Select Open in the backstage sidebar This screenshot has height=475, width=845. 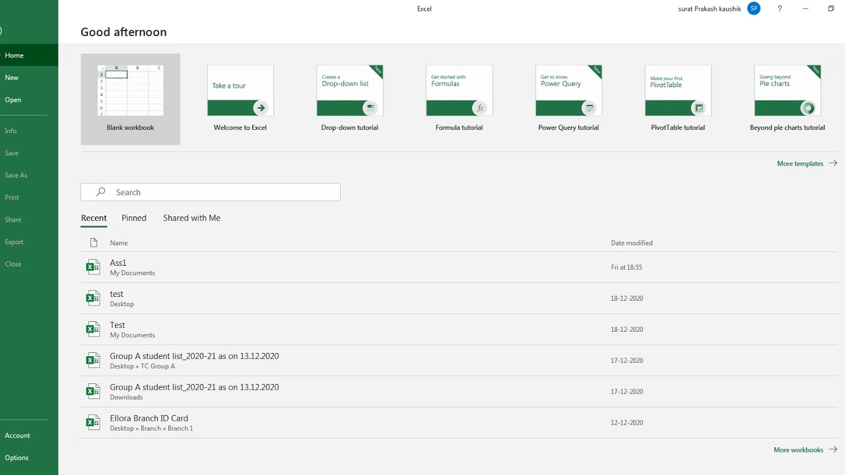pyautogui.click(x=29, y=100)
